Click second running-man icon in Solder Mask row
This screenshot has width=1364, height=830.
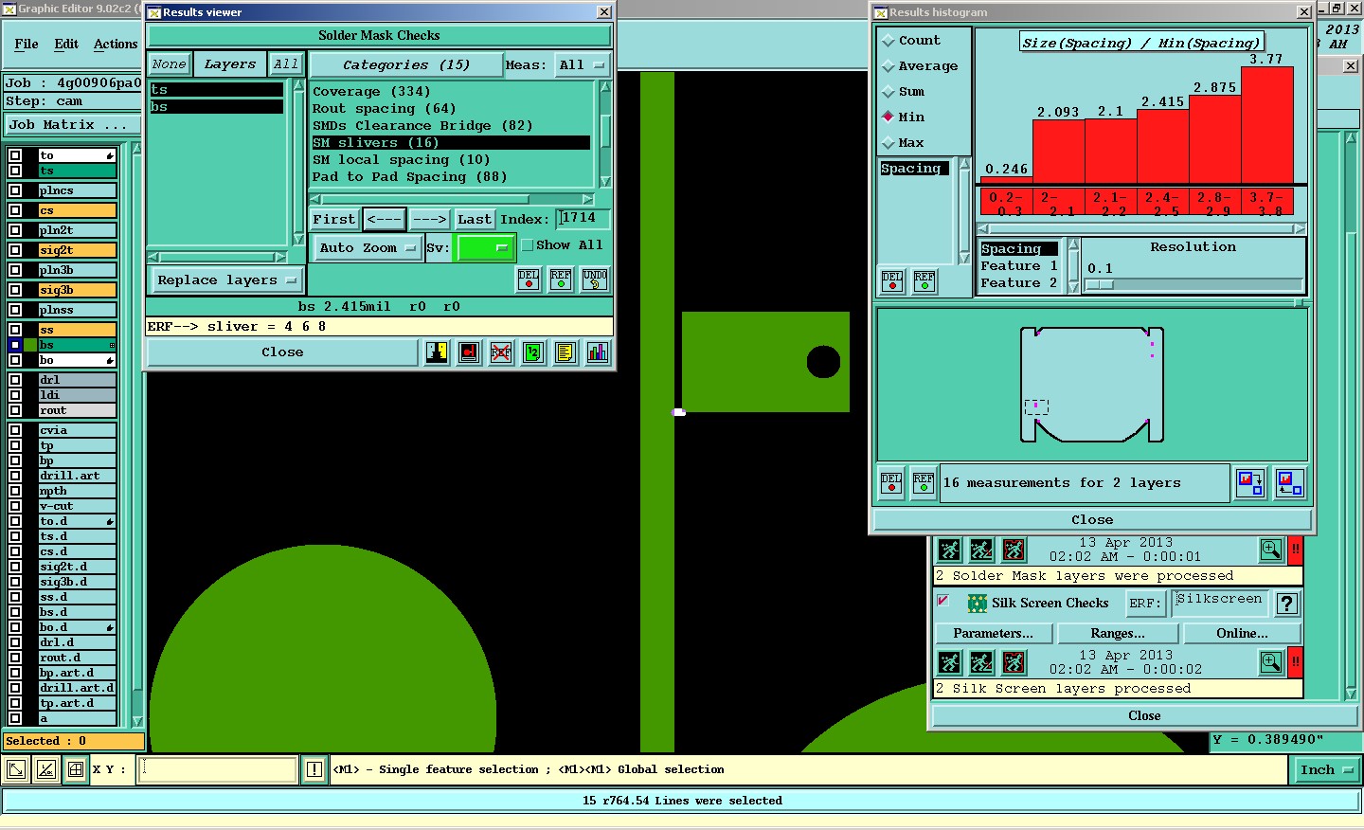point(981,550)
